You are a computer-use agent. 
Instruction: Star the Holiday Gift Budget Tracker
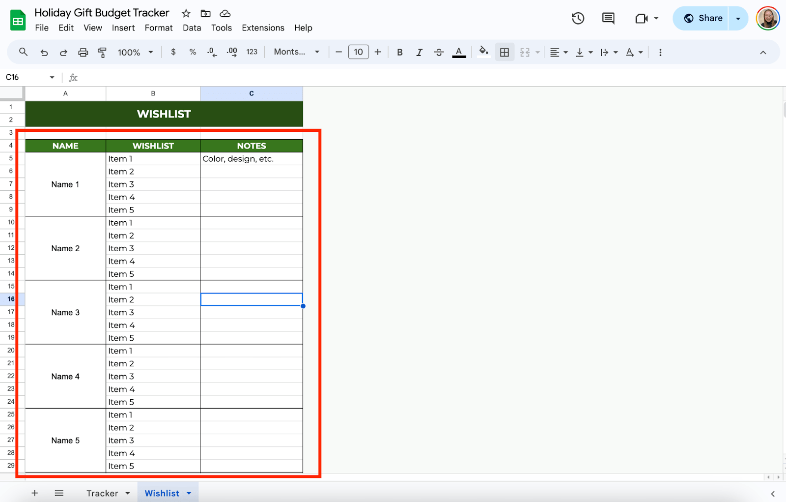pos(186,13)
